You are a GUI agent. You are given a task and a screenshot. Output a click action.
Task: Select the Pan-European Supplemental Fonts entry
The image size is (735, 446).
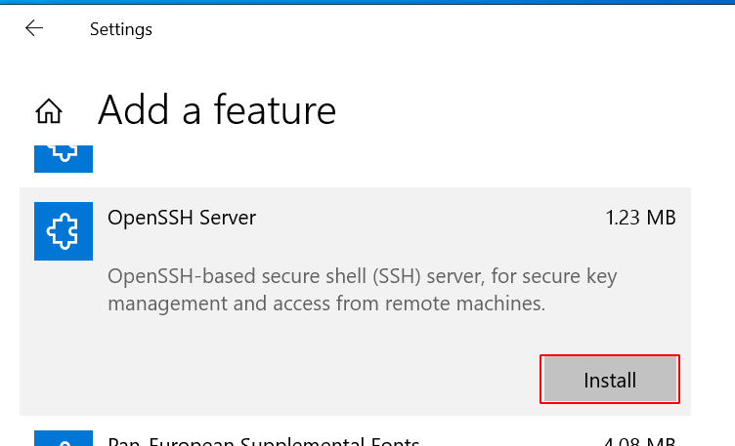[x=264, y=441]
